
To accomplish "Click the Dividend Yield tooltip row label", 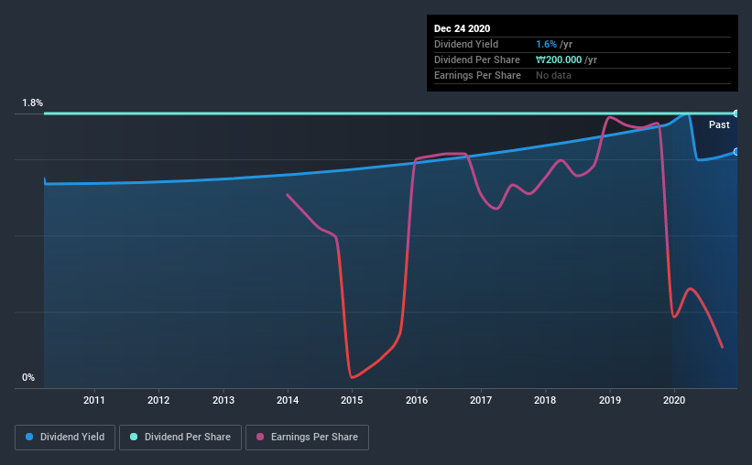I will (x=466, y=44).
